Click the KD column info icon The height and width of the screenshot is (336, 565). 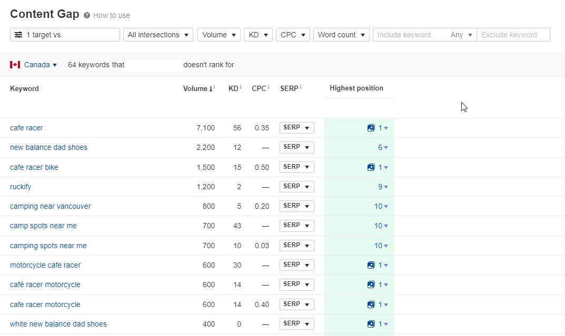[x=240, y=86]
